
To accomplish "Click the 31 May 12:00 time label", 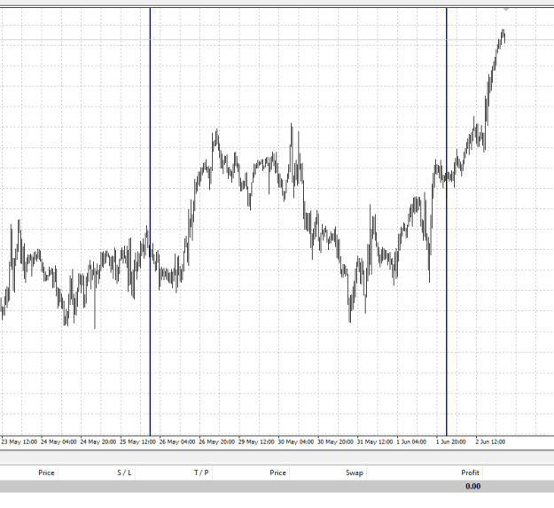I will tap(375, 442).
